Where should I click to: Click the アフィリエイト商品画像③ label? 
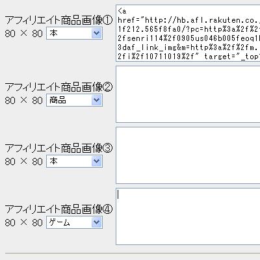[58, 148]
